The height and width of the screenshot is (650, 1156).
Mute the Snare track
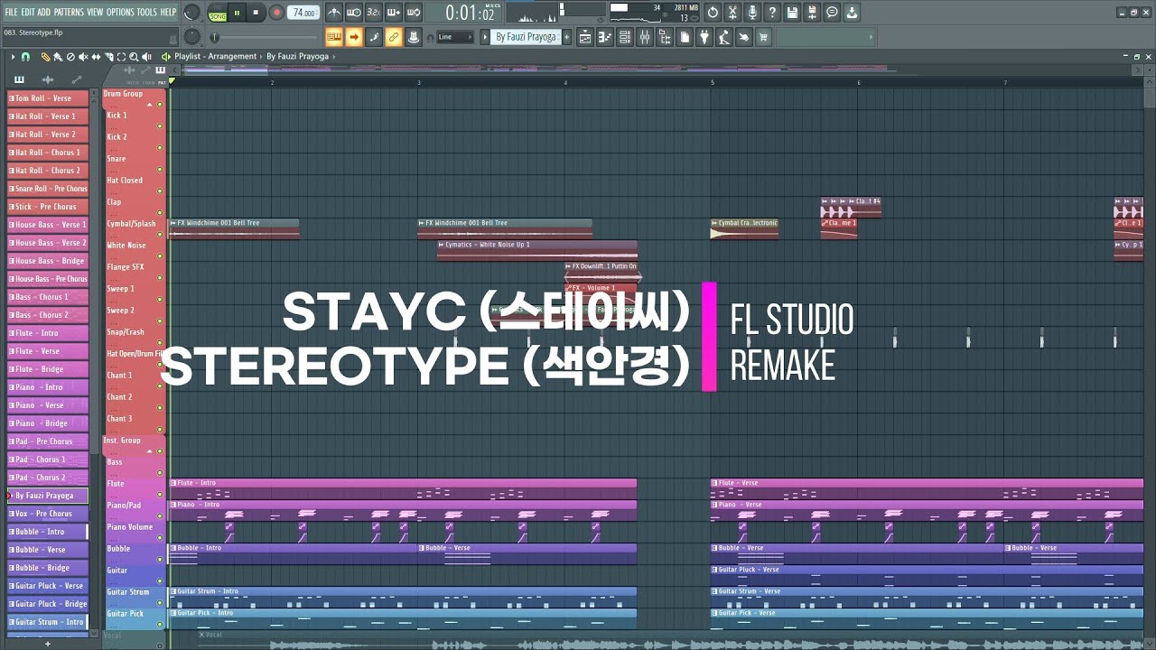point(160,169)
